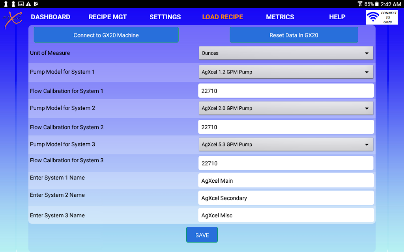Open the HELP tab

(337, 17)
